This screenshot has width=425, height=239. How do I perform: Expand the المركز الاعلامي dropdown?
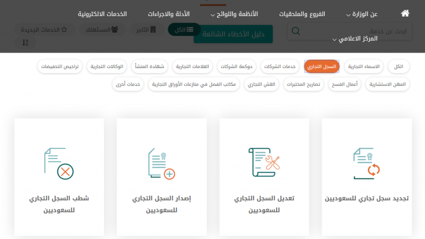point(355,39)
